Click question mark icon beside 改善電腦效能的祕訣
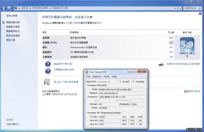This screenshot has width=204, height=132. point(48,71)
